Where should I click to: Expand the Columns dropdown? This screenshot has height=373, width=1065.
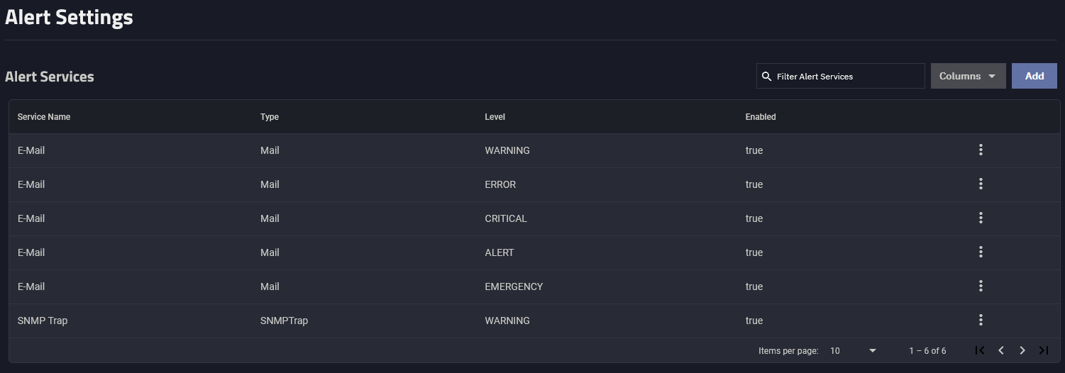(x=968, y=76)
